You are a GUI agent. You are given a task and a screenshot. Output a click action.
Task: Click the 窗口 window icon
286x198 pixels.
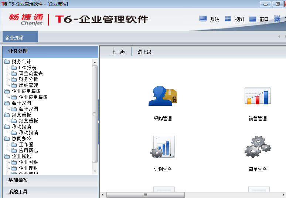pos(253,19)
